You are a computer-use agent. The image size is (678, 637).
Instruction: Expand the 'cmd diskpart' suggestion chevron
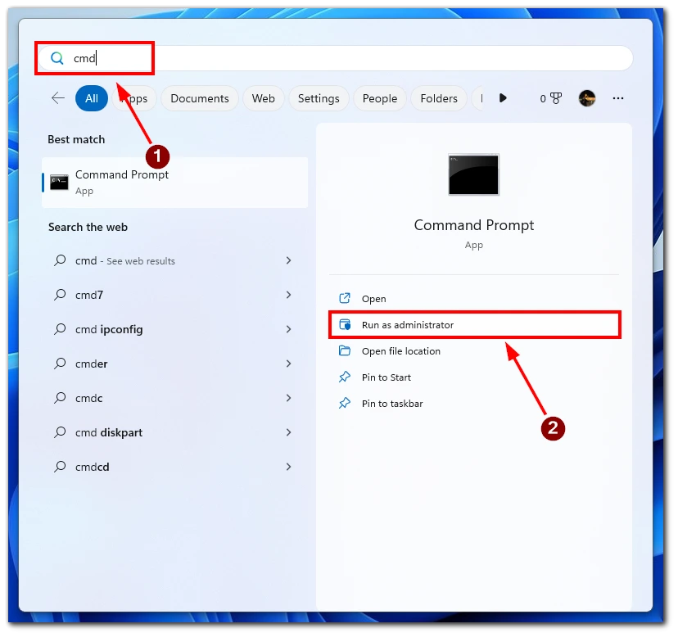[288, 432]
